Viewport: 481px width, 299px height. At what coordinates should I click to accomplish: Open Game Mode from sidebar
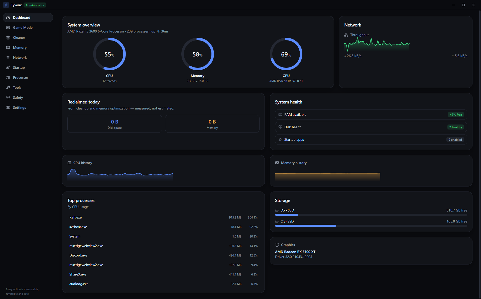tap(28, 27)
